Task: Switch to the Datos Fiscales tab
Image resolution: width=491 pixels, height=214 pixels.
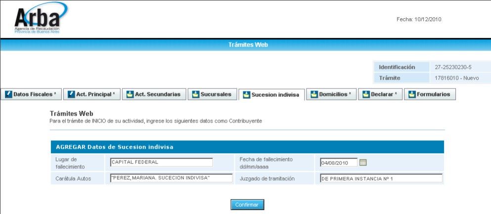Action: coord(31,94)
